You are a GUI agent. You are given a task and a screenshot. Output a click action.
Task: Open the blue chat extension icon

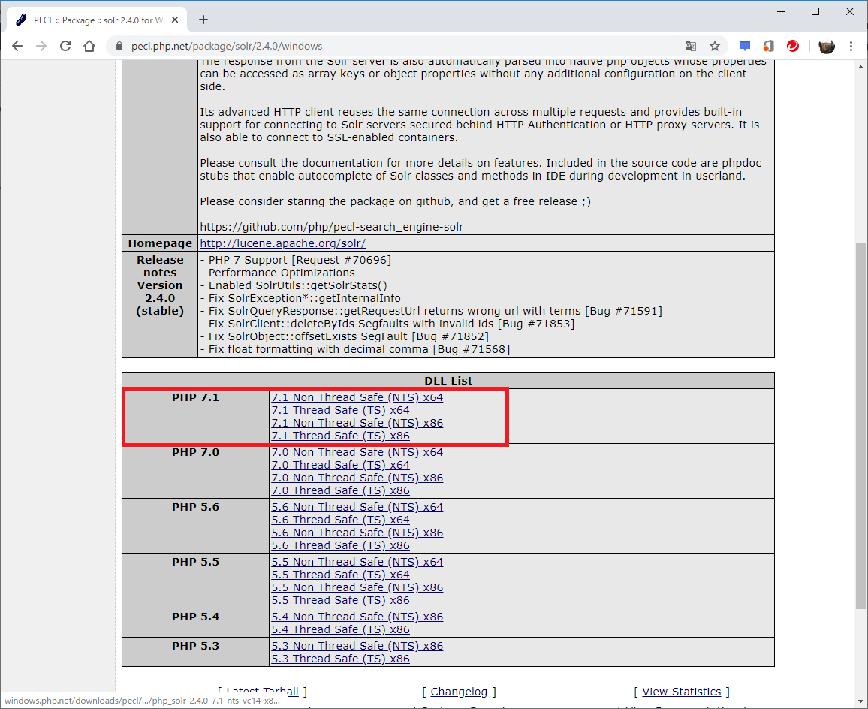click(745, 46)
